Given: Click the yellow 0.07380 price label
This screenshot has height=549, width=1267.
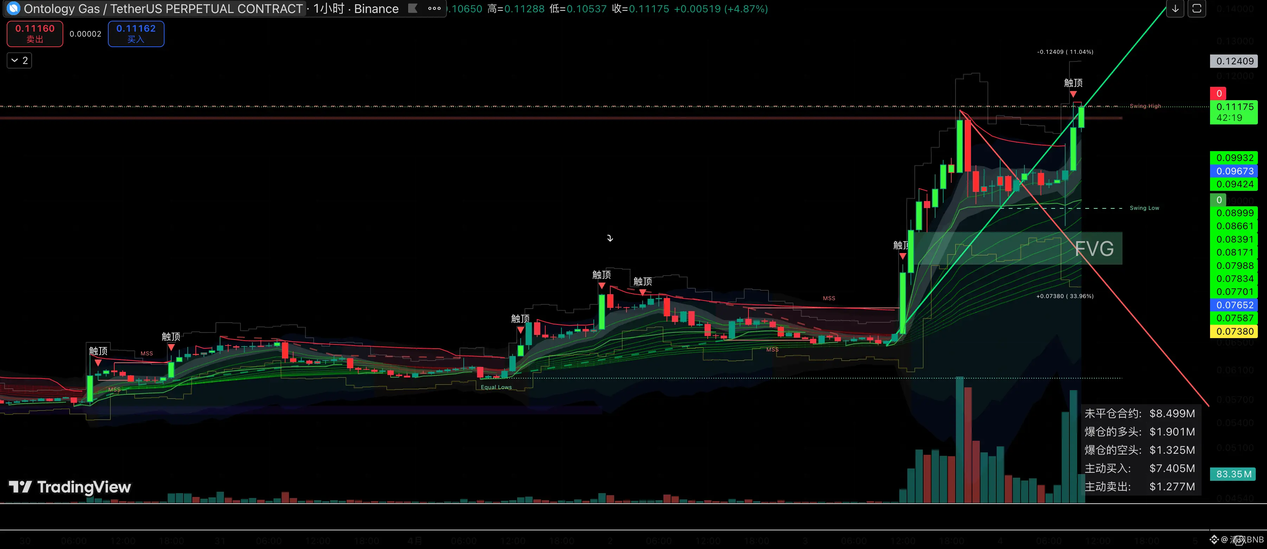Looking at the screenshot, I should click(x=1234, y=331).
